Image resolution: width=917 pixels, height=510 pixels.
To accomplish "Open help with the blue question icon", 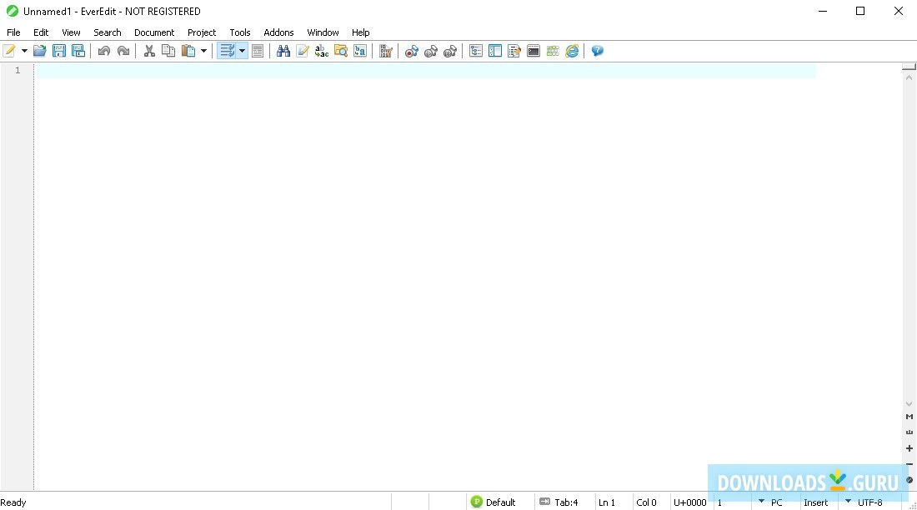I will click(597, 51).
